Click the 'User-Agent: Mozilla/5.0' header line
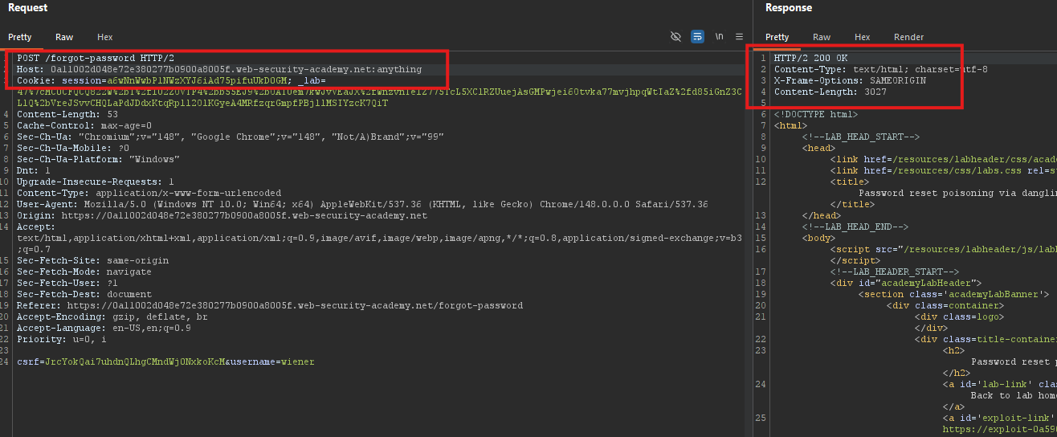 [x=362, y=205]
